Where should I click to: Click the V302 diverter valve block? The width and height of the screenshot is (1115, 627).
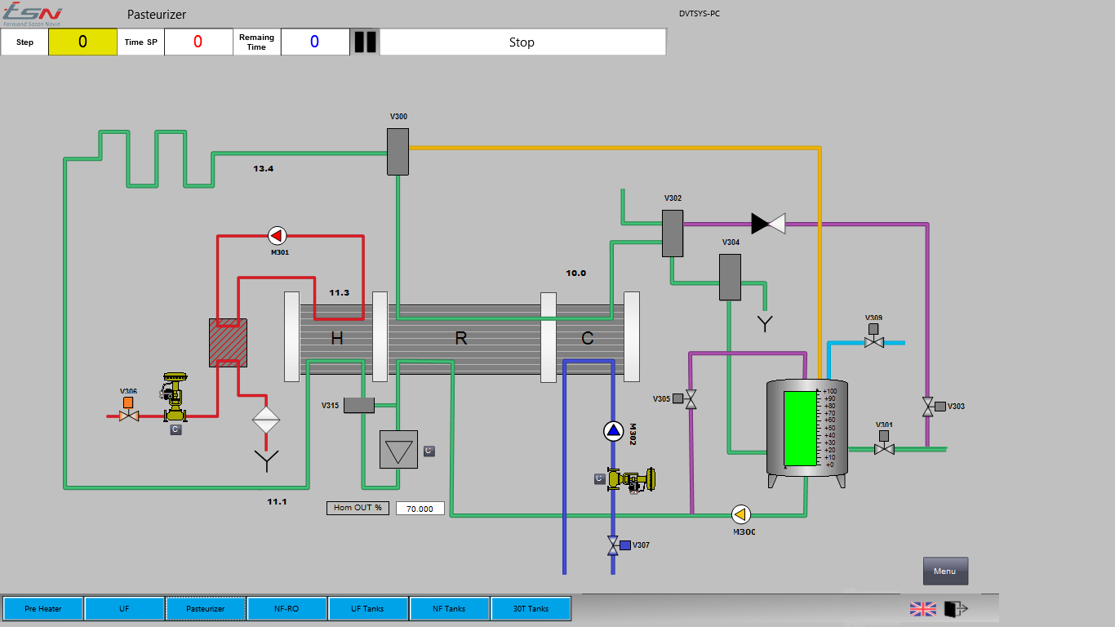(x=672, y=233)
